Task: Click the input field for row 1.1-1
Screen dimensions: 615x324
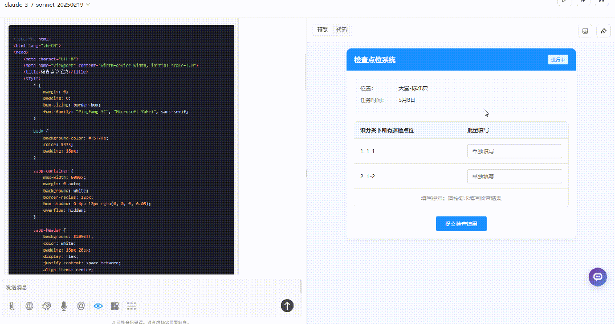Action: [x=515, y=151]
